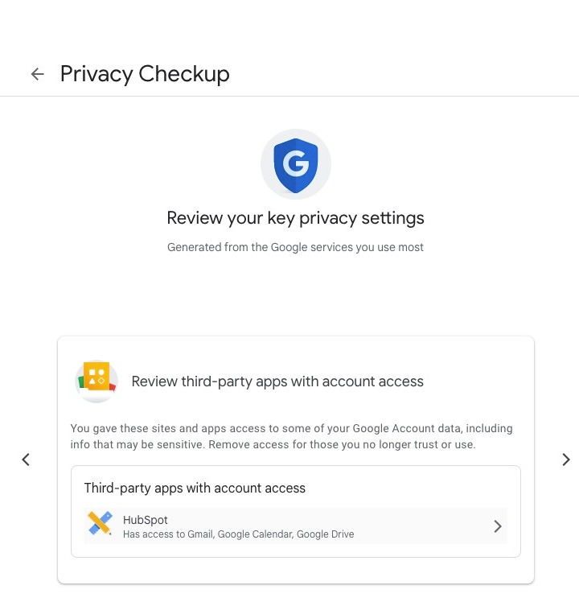The width and height of the screenshot is (579, 602).
Task: Advance to the next privacy card
Action: click(x=566, y=460)
